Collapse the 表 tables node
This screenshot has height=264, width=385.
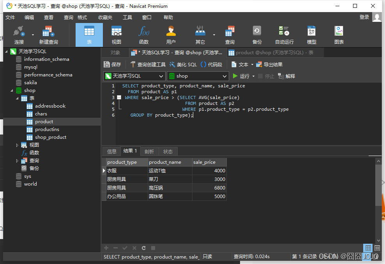(17, 98)
